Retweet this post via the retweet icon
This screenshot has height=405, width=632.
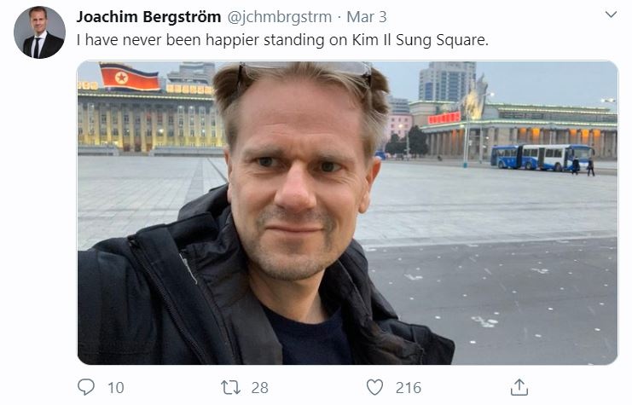(230, 387)
